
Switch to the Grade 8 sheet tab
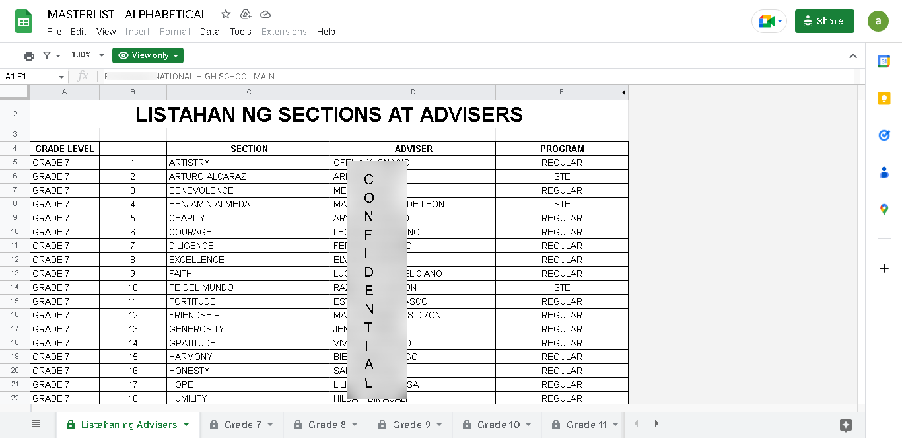[x=326, y=425]
